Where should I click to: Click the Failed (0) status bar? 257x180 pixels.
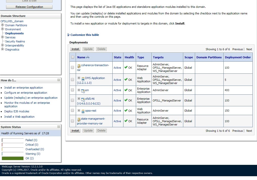[x=13, y=140]
